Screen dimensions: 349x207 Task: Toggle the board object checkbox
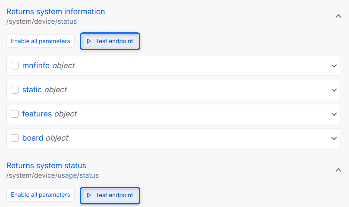coord(15,138)
